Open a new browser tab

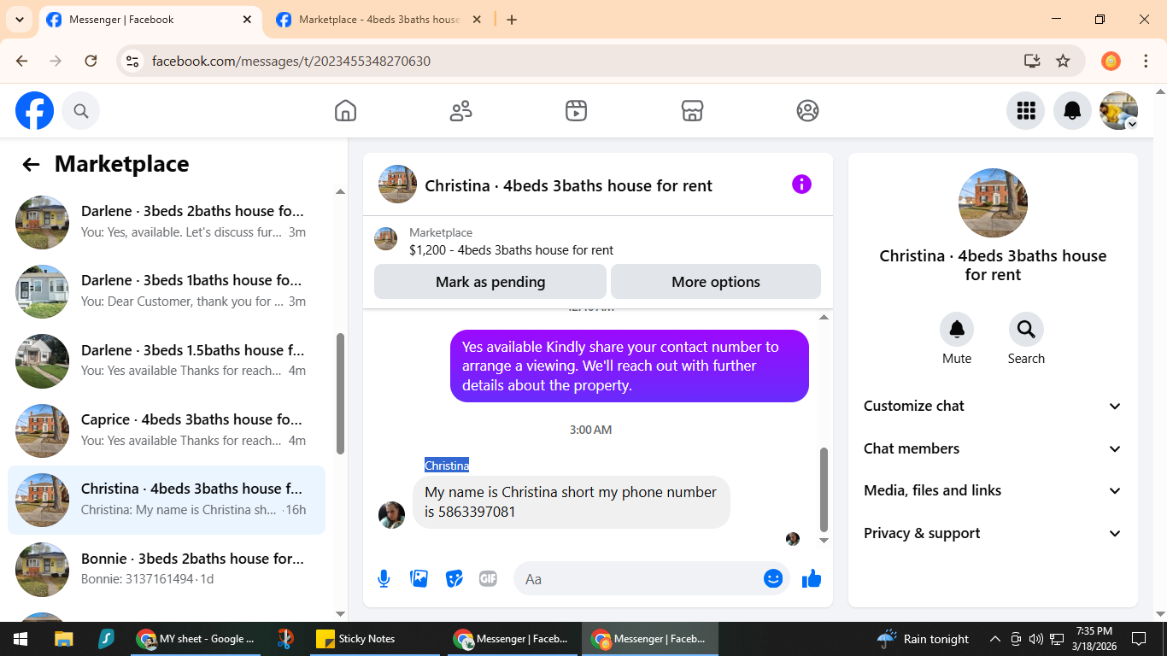click(x=512, y=20)
